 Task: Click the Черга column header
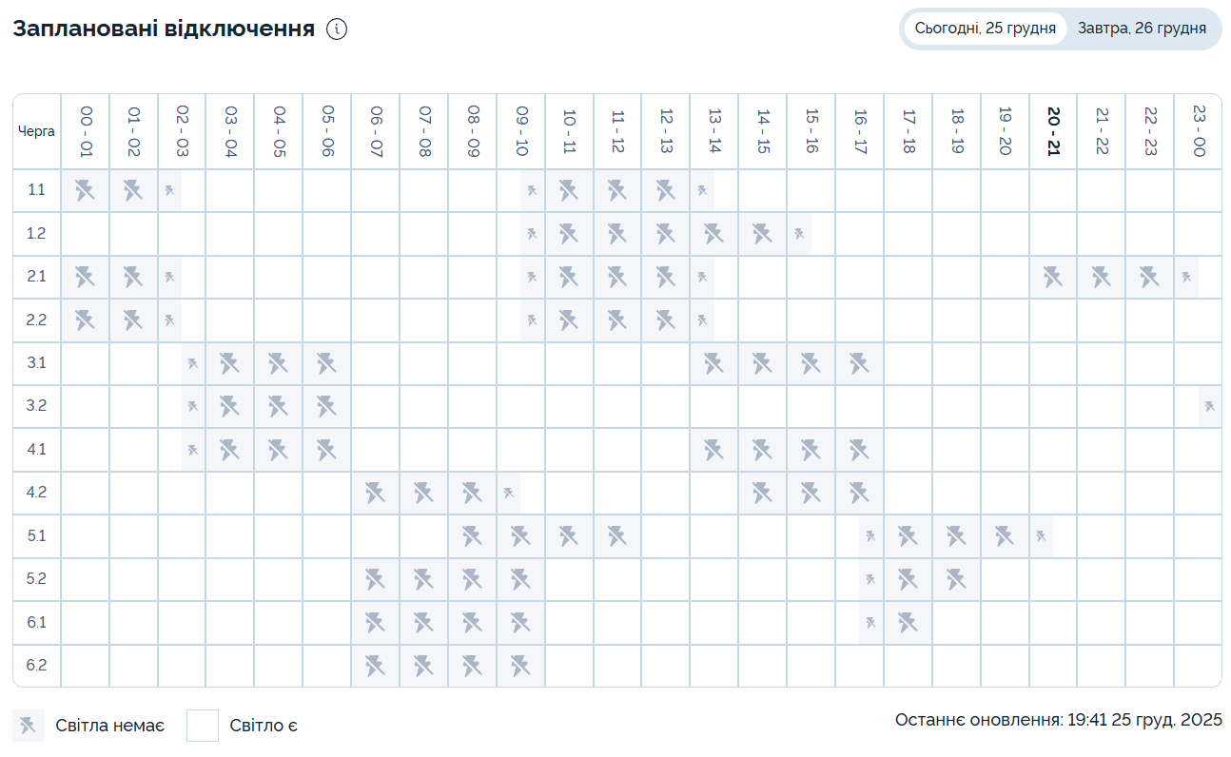[37, 131]
